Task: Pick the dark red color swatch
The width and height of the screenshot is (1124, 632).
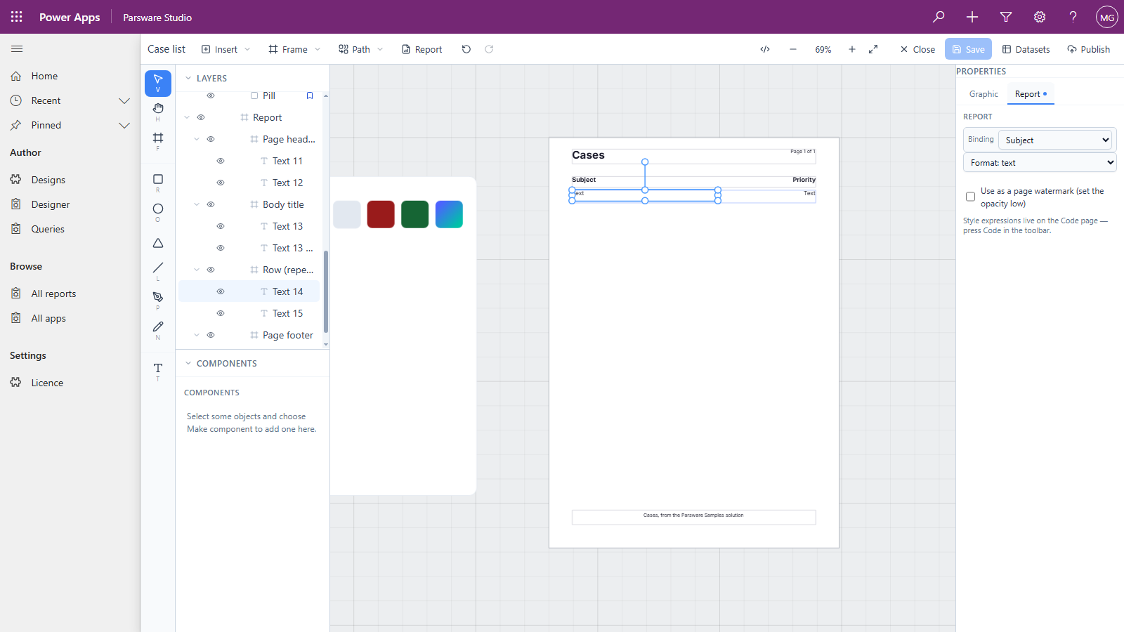Action: click(x=381, y=214)
